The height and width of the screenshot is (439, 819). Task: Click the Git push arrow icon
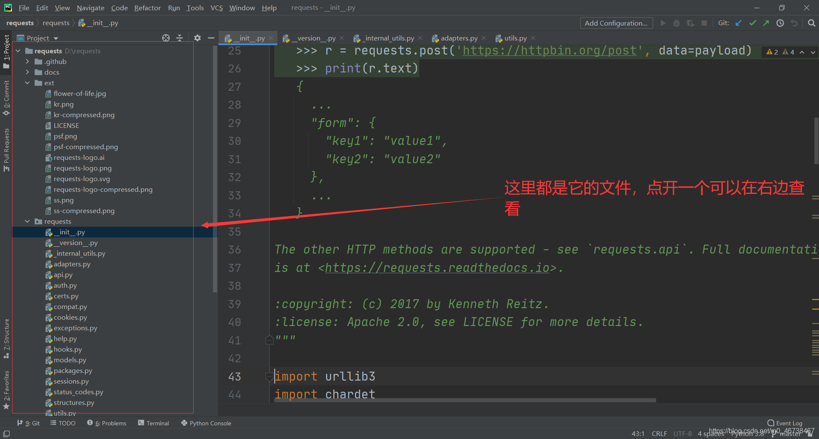tap(766, 23)
